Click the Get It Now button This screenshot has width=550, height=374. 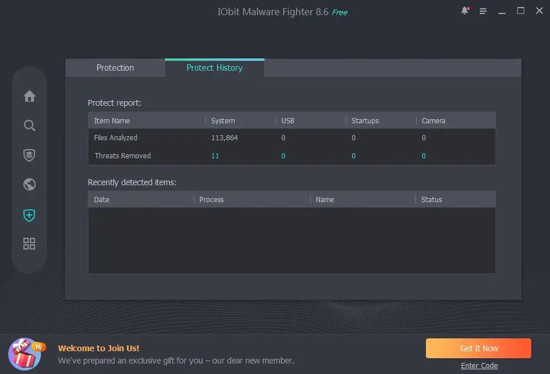coord(479,348)
